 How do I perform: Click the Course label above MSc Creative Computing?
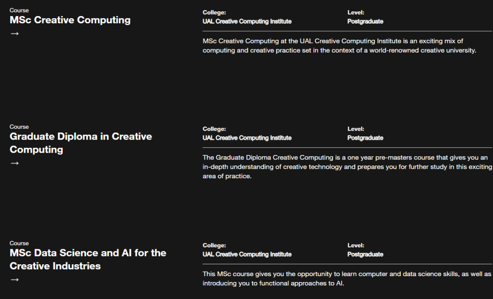[x=19, y=11]
